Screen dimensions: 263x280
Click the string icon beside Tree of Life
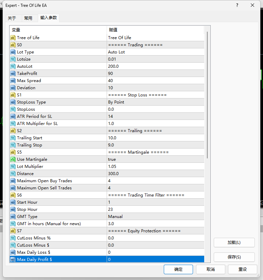pos(13,38)
